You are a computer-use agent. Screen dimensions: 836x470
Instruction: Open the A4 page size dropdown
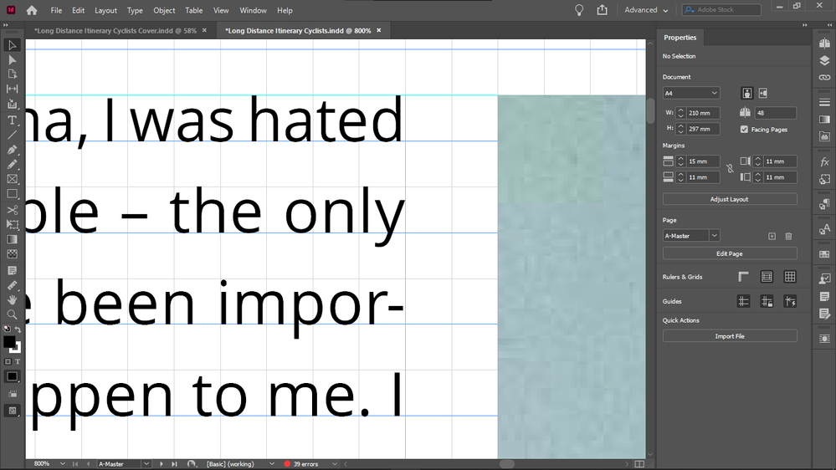[691, 94]
